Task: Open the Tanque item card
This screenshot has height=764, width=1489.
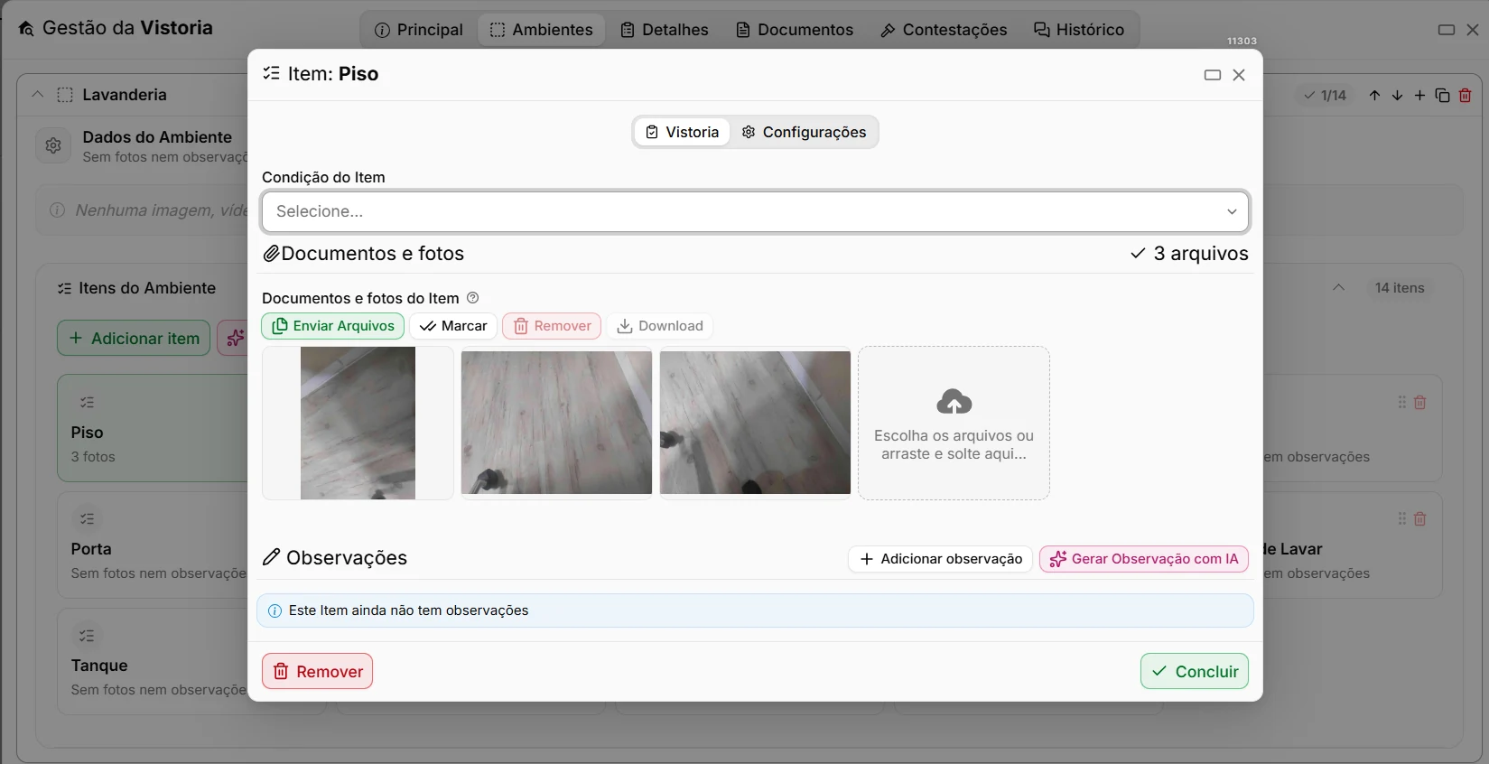Action: (154, 662)
